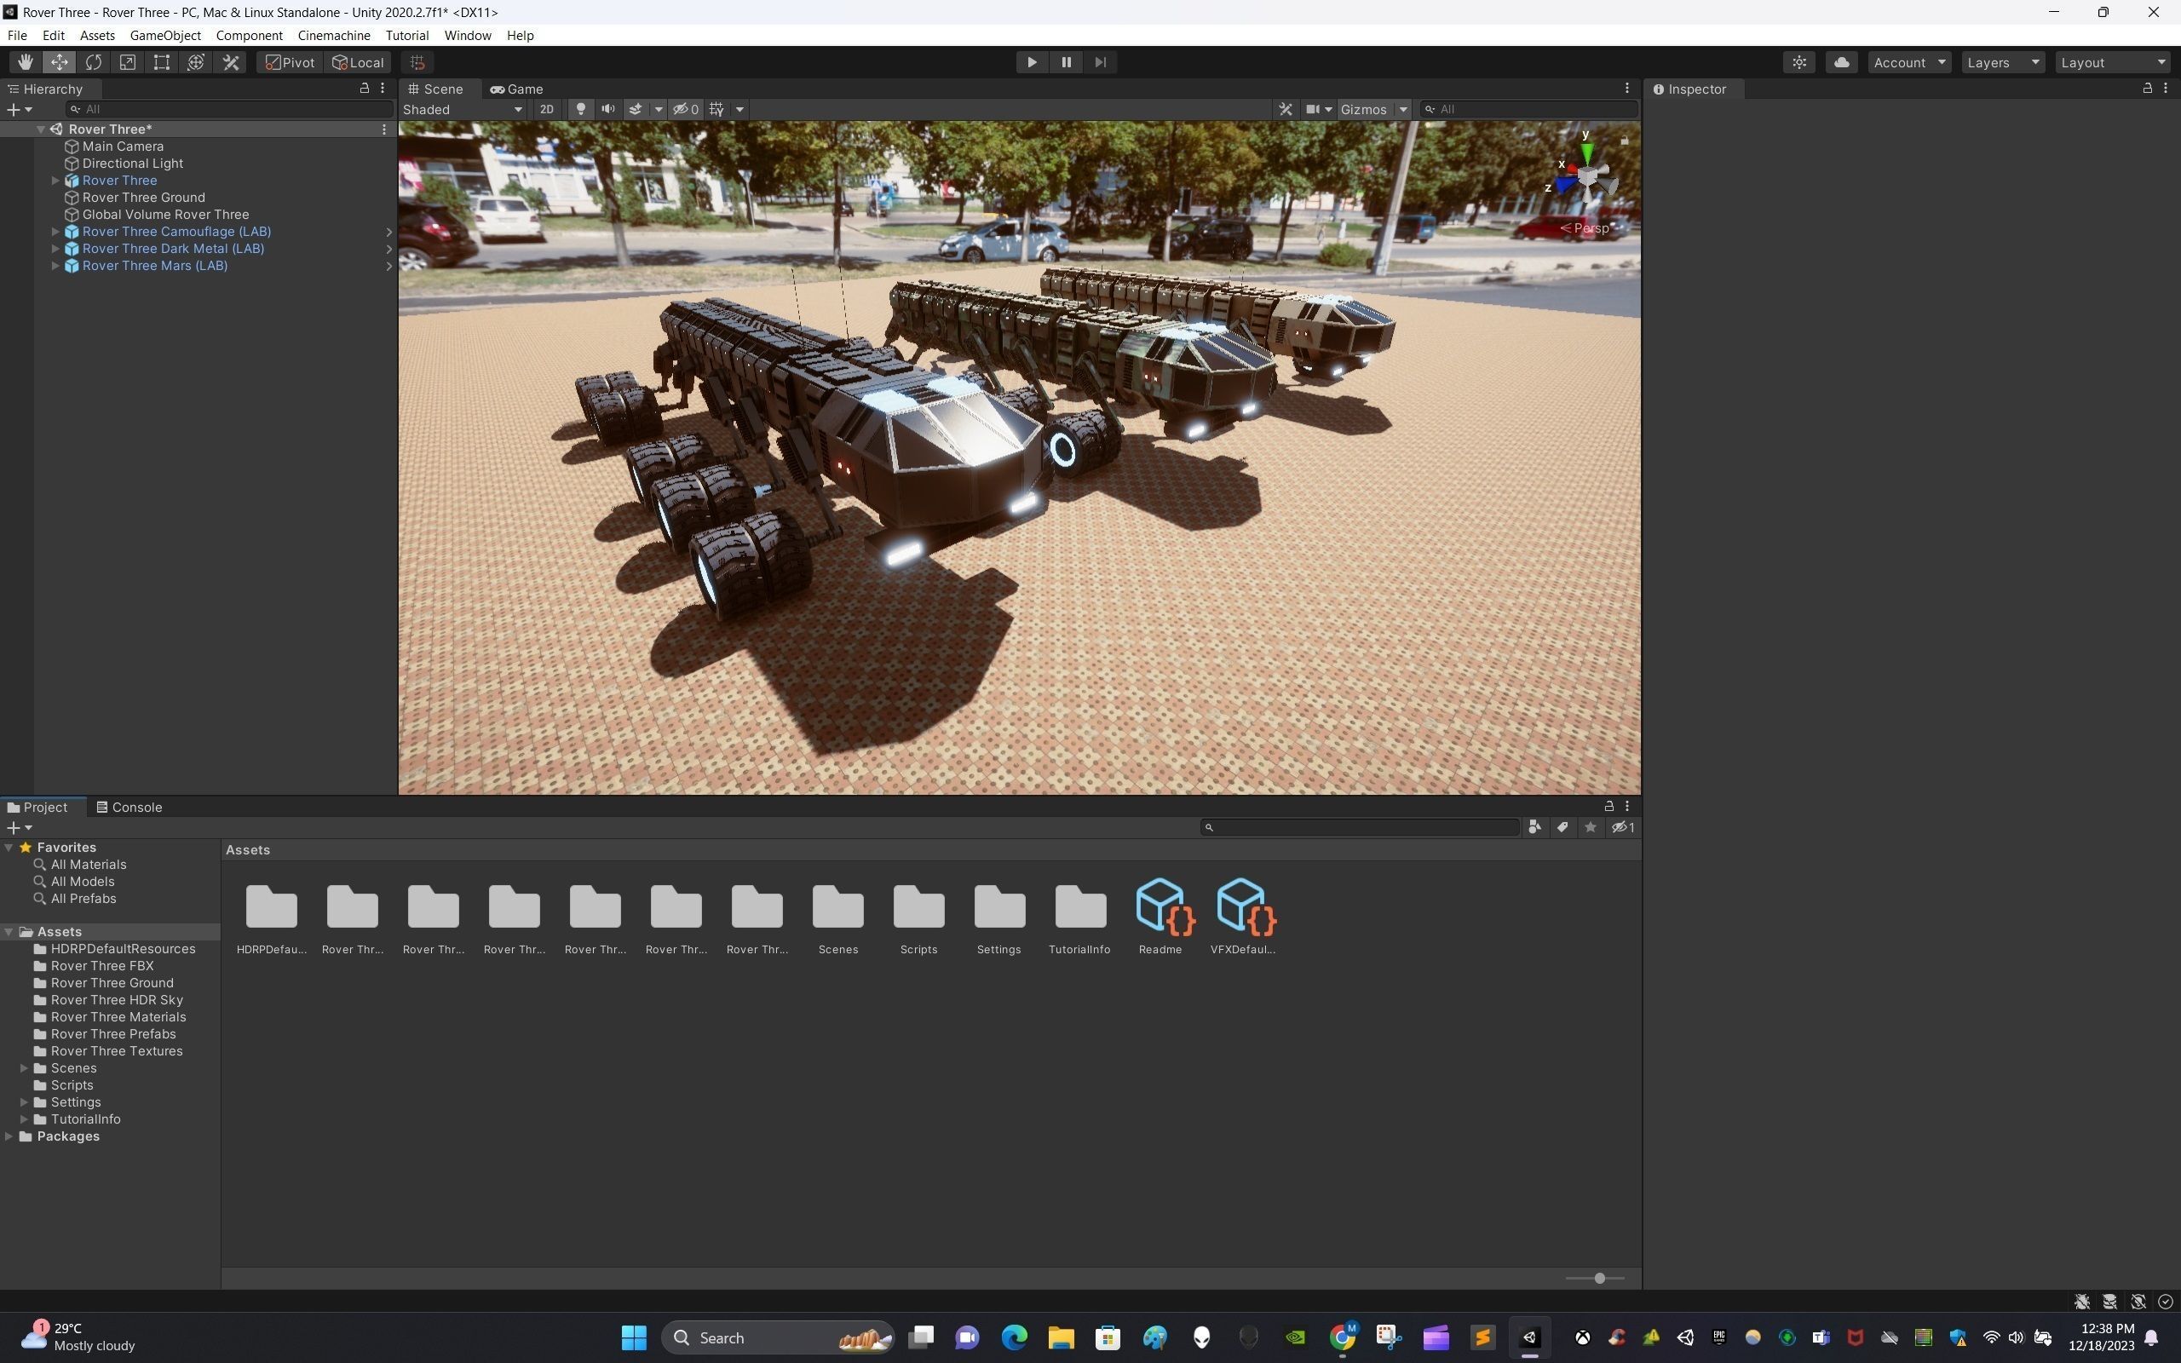Toggle scene effects (skybox, fog)

(636, 109)
